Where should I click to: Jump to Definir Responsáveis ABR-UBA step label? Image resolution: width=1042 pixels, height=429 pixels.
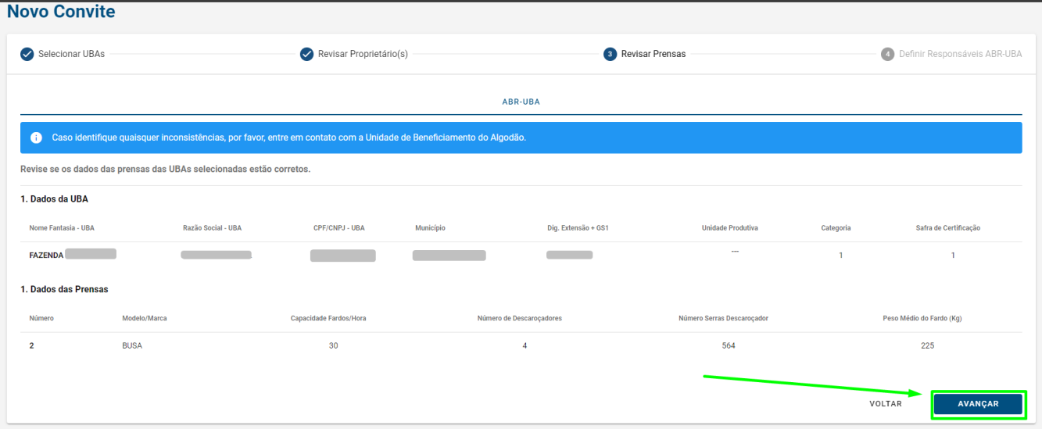click(960, 54)
